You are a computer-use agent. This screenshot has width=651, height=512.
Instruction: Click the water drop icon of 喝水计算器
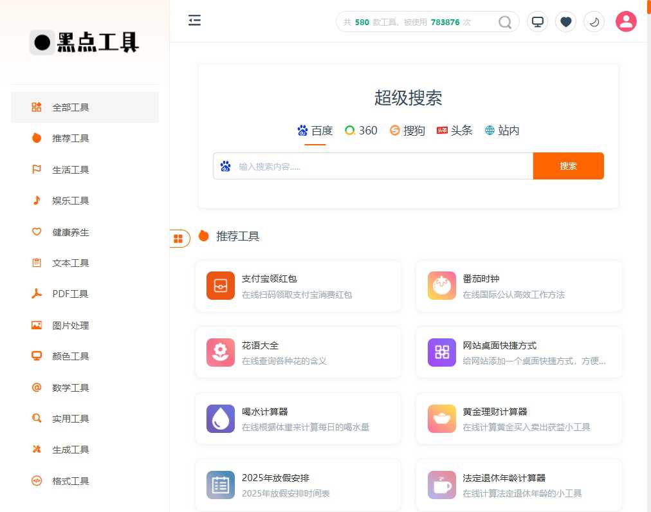point(220,418)
